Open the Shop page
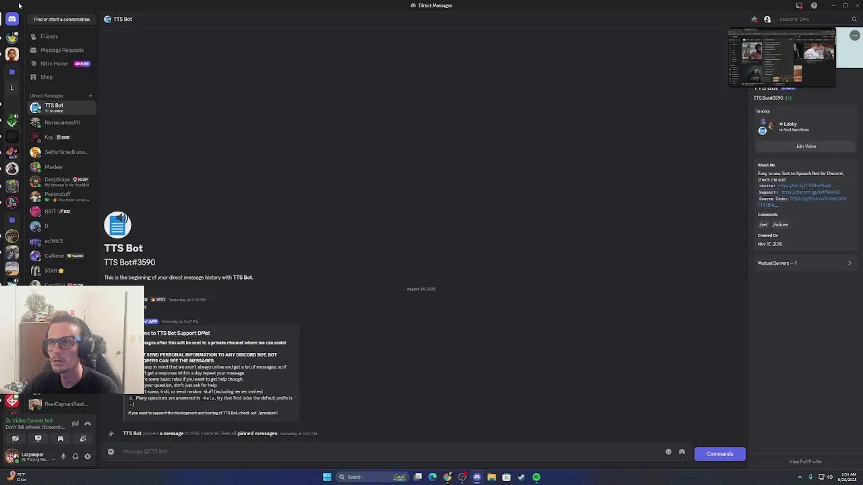The width and height of the screenshot is (863, 485). pos(61,77)
